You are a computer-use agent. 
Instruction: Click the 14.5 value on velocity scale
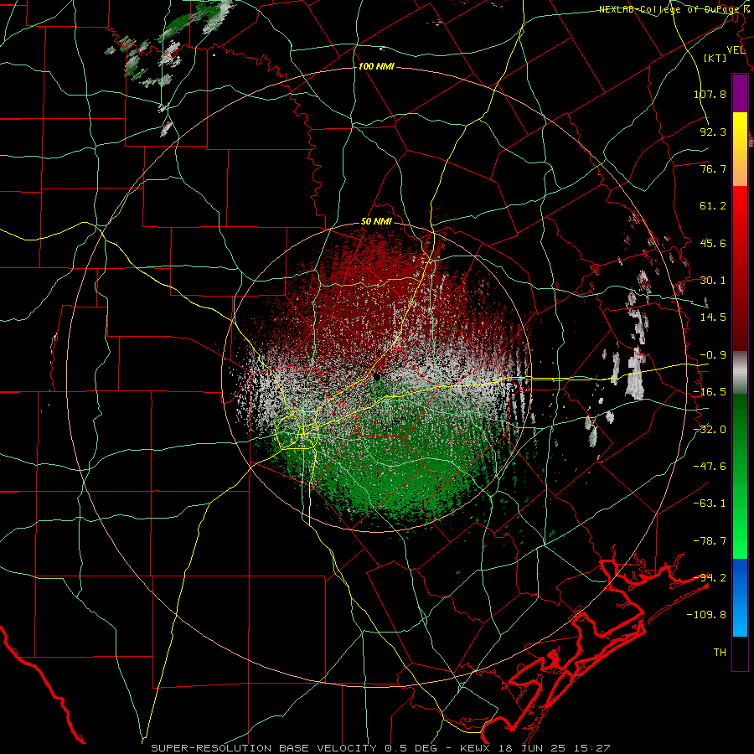pos(713,318)
